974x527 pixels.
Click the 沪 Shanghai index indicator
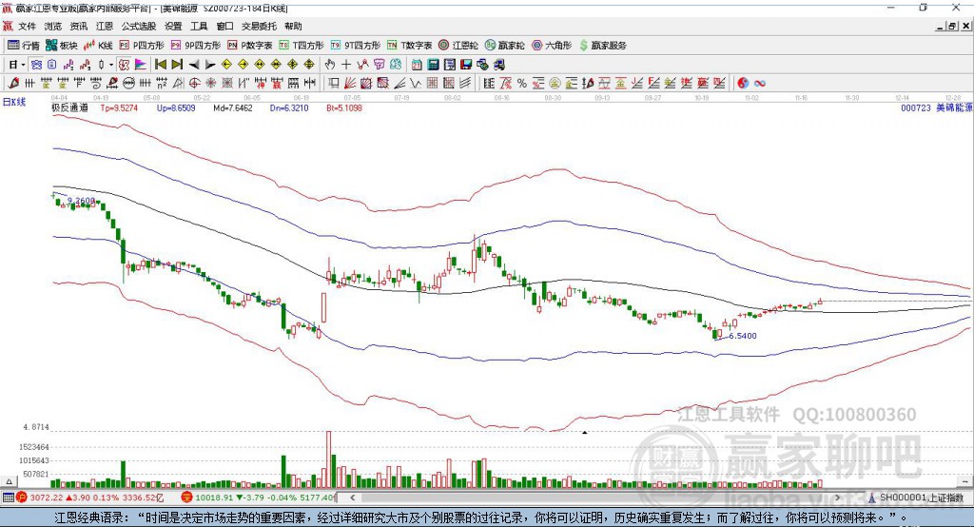pos(22,498)
